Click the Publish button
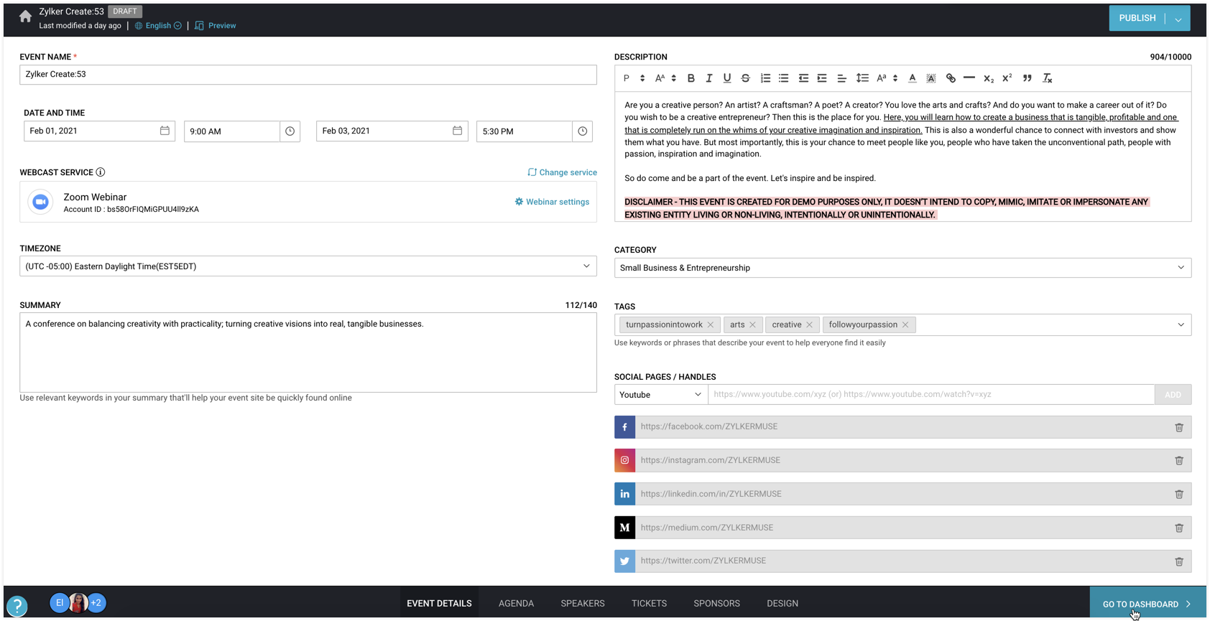 click(1137, 18)
